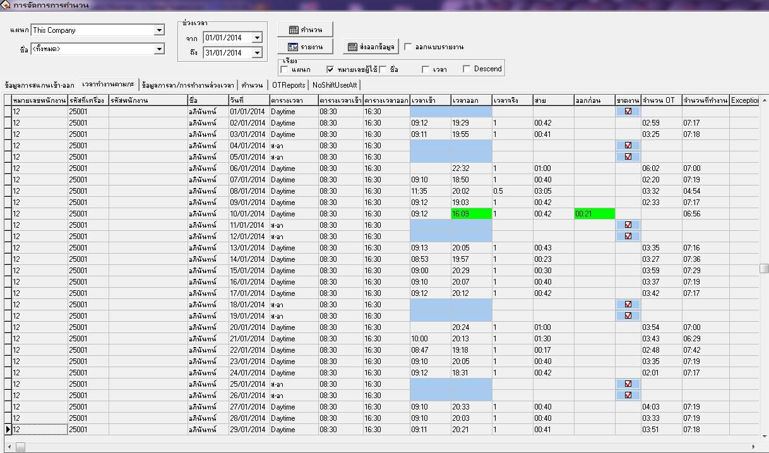Open the ข้อมูลการลา/การทำงานล่วงเวลา tab
Image resolution: width=769 pixels, height=453 pixels.
click(188, 85)
